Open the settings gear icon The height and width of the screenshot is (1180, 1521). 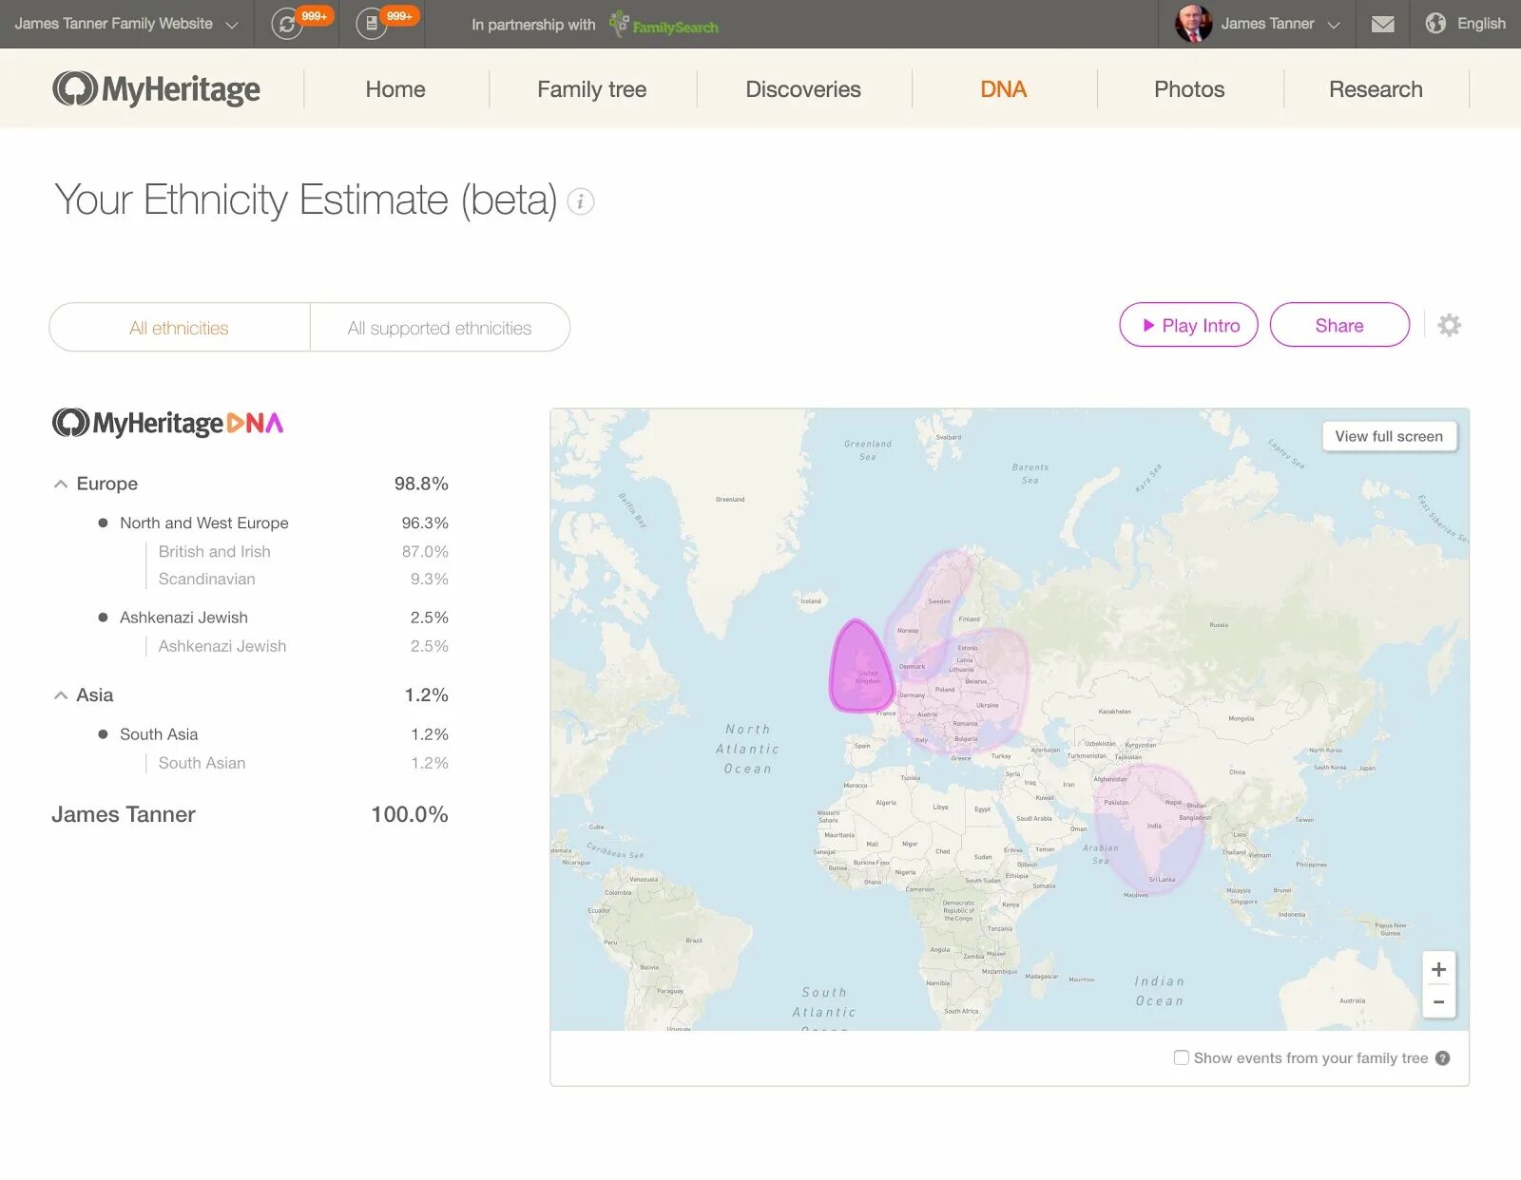1449,326
